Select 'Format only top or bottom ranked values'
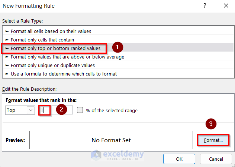 (55, 48)
